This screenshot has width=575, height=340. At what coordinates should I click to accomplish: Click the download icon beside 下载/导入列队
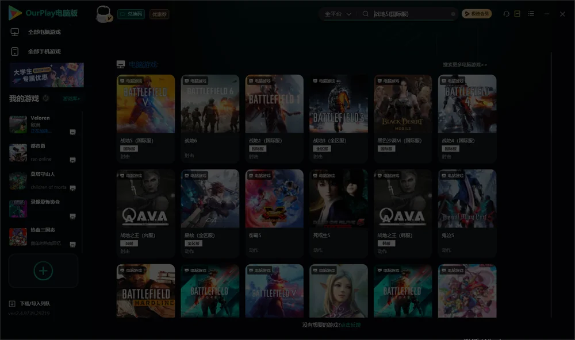(x=12, y=303)
